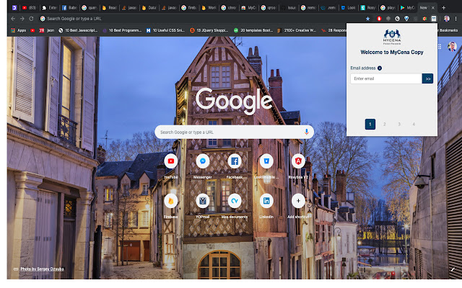Click the Add shortcut plus icon

[x=298, y=201]
